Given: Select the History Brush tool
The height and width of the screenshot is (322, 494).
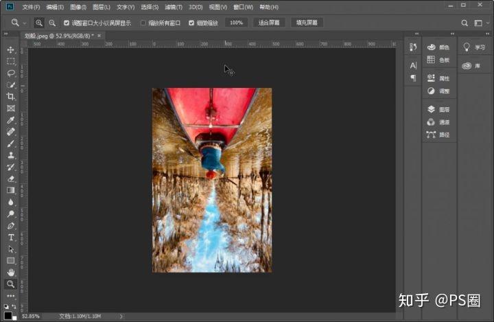Looking at the screenshot, I should [x=11, y=167].
